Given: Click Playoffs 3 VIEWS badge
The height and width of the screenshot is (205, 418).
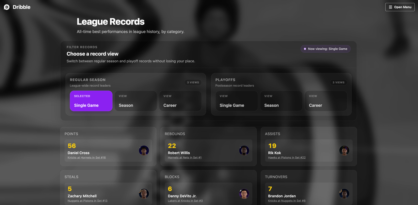Looking at the screenshot, I should coord(339,83).
